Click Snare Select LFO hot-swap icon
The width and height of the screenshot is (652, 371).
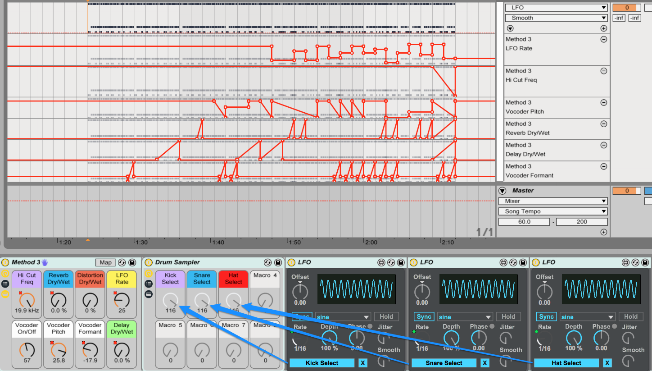[513, 262]
